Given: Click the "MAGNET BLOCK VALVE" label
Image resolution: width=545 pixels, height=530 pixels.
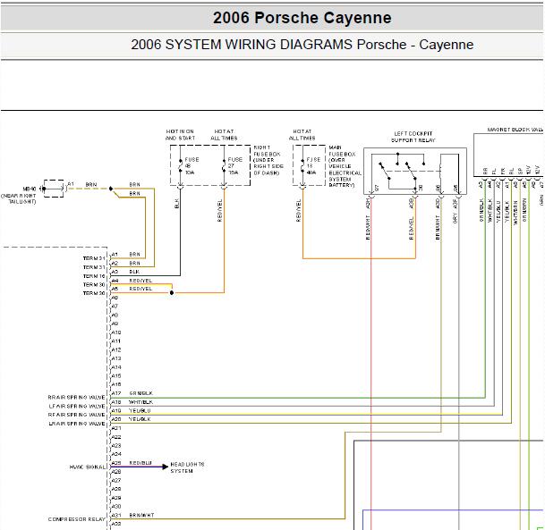Looking at the screenshot, I should [x=515, y=130].
